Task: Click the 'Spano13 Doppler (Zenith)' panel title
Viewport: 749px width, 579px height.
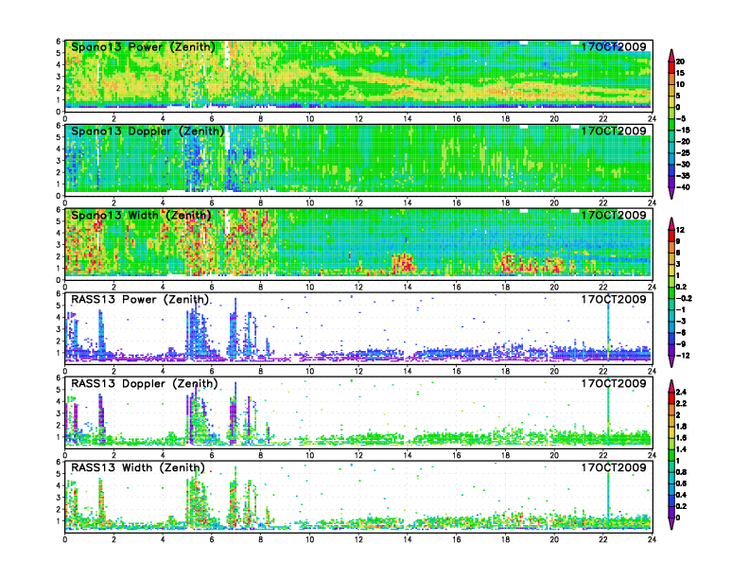Action: point(148,131)
